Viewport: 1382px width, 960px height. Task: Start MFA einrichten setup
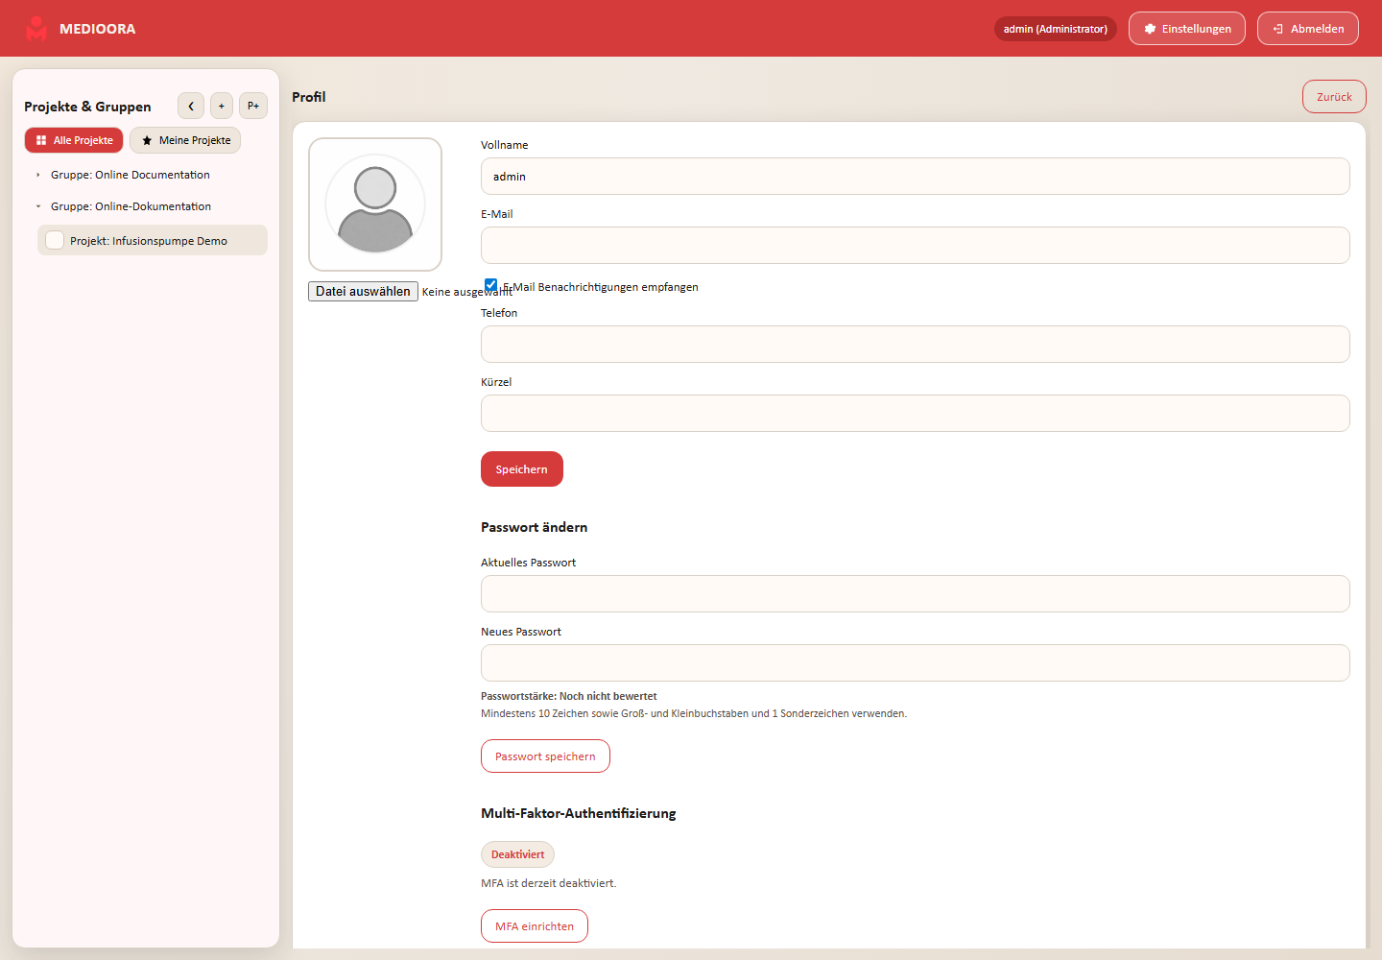[x=535, y=926]
